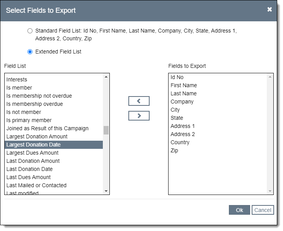Select Joined as Result of this Campaign

48,128
